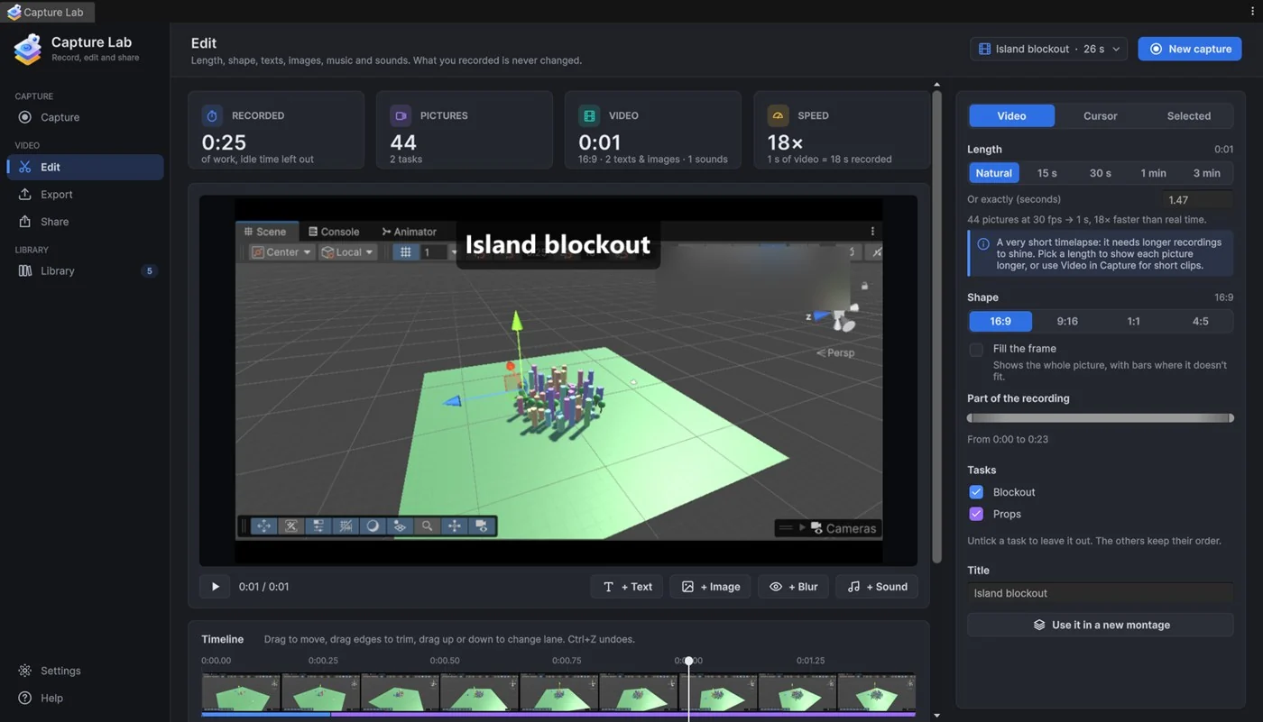Screen dimensions: 1263x722
Task: Open the window kebab menu
Action: [x=1252, y=12]
